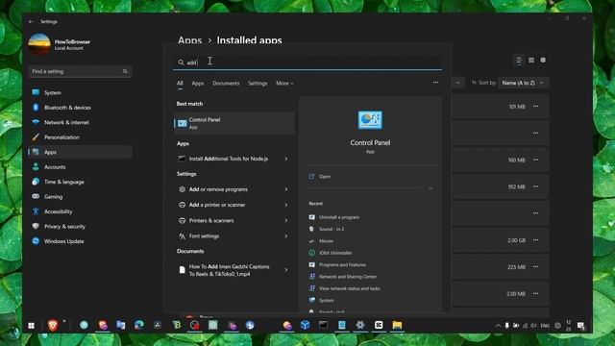The height and width of the screenshot is (346, 615).
Task: Switch to the Apps search tab
Action: tap(198, 84)
